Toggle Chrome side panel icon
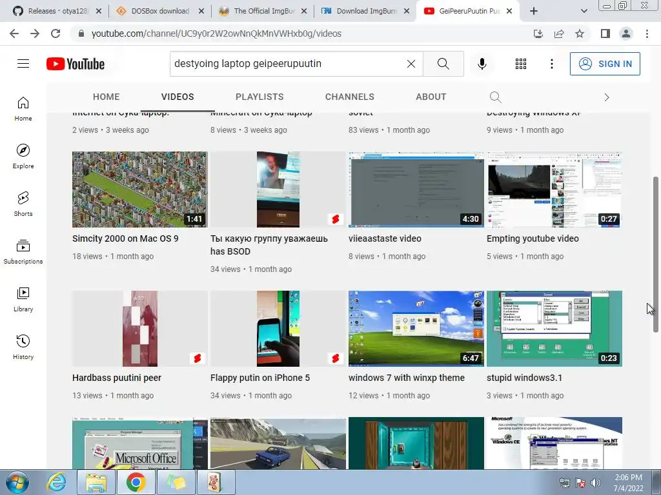 click(x=605, y=34)
